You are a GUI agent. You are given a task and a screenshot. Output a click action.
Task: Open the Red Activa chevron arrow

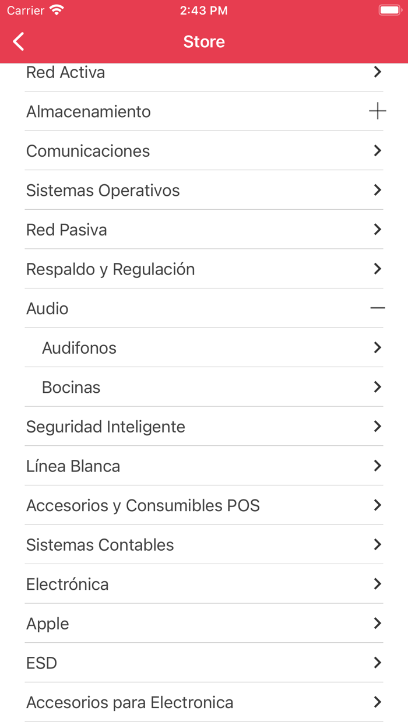377,72
